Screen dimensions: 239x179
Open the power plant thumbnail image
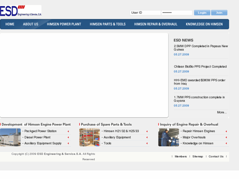10,137
